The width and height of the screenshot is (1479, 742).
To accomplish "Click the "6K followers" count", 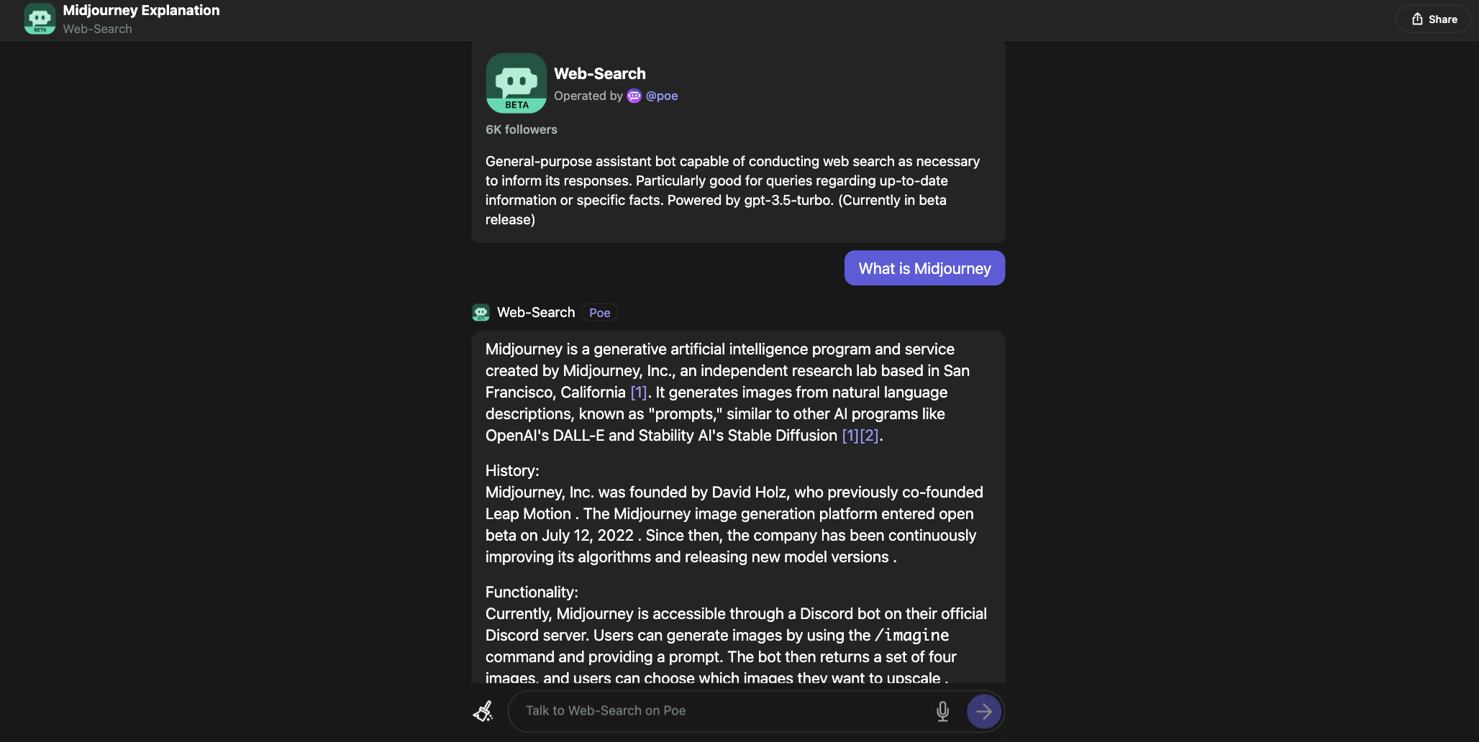I will 521,129.
